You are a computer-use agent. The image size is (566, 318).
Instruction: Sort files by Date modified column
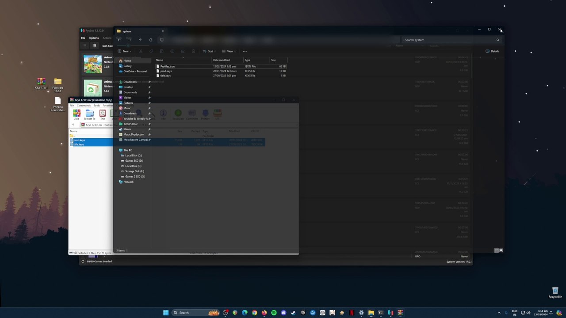221,60
